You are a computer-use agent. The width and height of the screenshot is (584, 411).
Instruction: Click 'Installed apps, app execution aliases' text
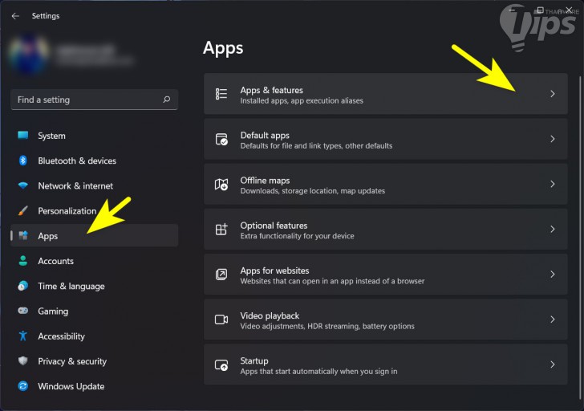[302, 100]
